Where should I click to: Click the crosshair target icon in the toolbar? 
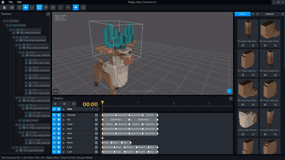(x=83, y=7)
